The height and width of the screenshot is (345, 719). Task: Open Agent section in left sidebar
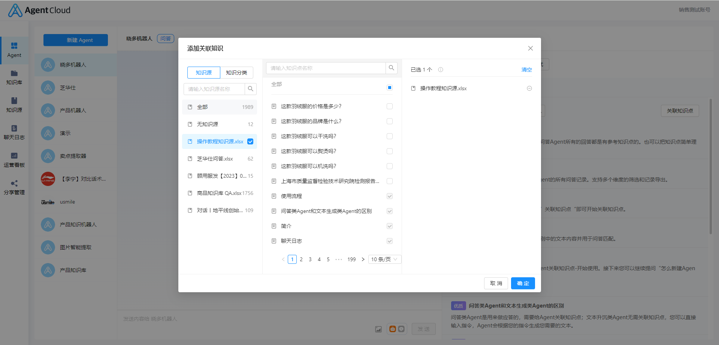(x=14, y=50)
